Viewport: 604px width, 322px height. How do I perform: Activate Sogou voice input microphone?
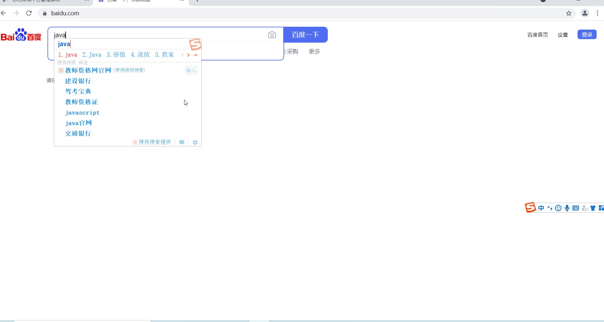pyautogui.click(x=567, y=208)
